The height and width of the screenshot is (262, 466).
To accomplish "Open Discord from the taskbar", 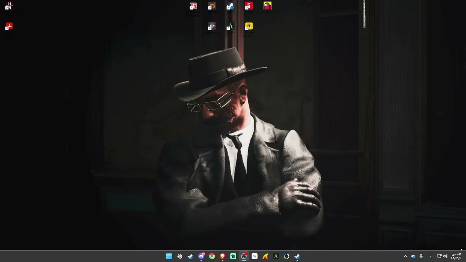I will [201, 256].
